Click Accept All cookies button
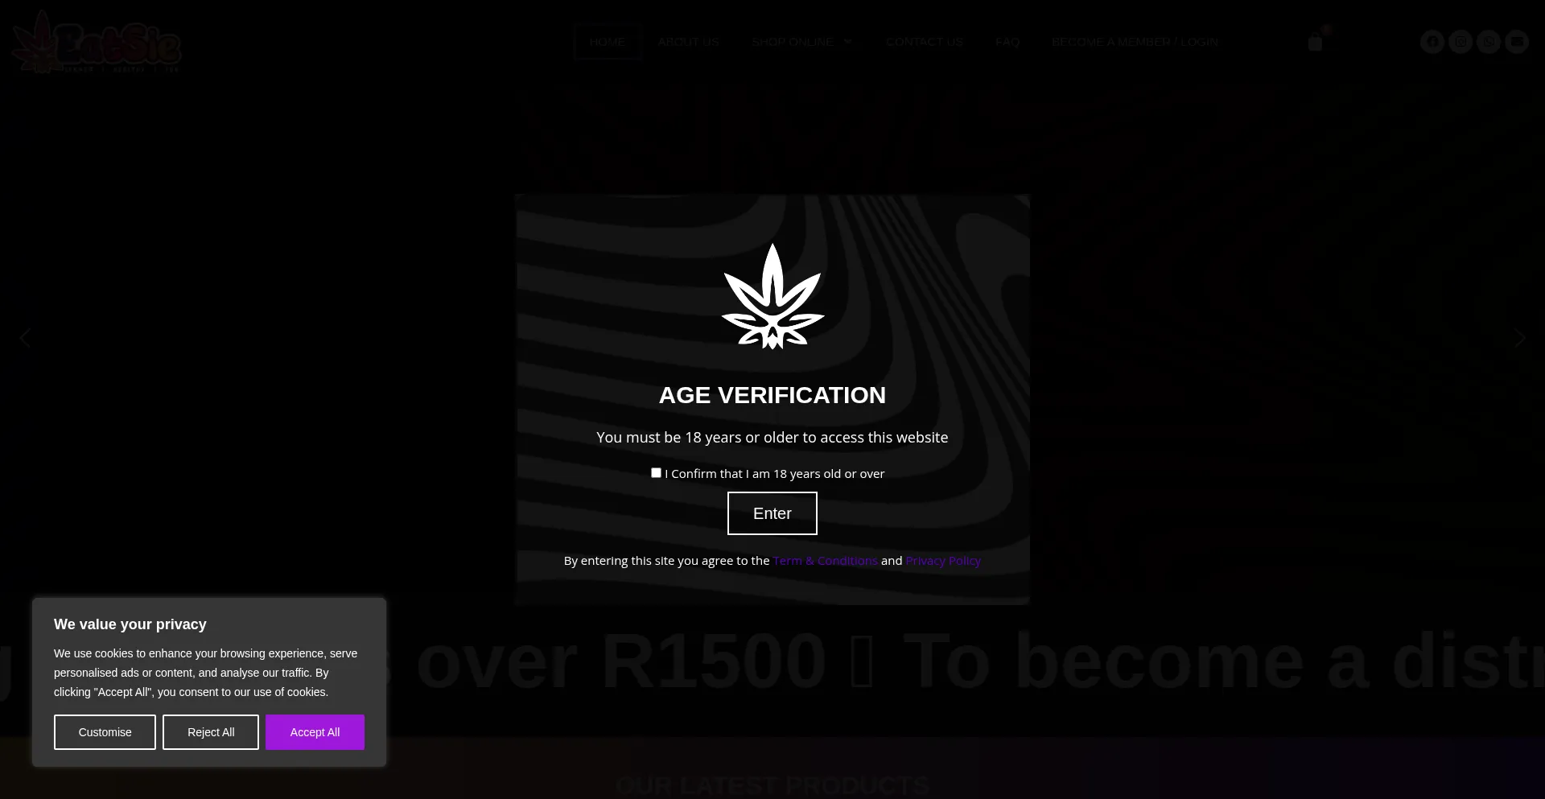Viewport: 1545px width, 799px height. (315, 732)
